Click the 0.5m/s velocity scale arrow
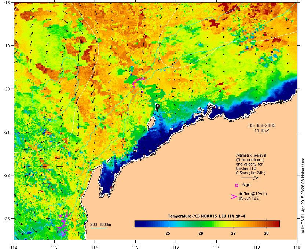Viewport: 308px width, 249px height. 250,178
